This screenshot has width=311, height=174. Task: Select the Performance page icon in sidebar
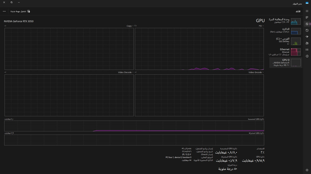pos(307,24)
